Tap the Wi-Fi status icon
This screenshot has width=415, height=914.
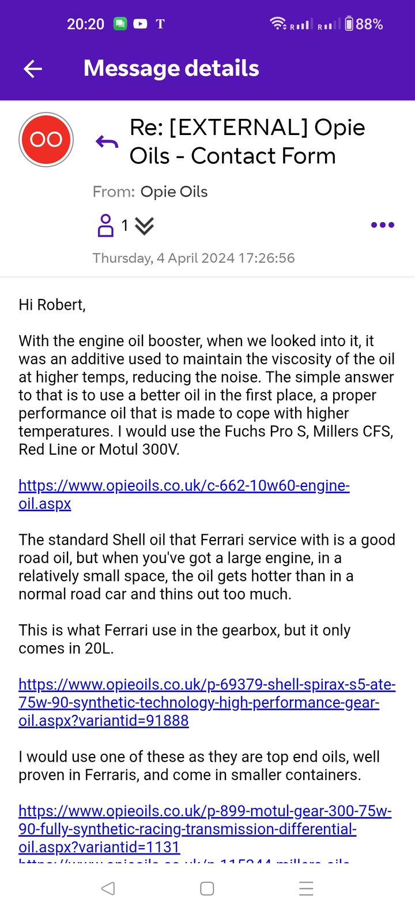pos(278,24)
